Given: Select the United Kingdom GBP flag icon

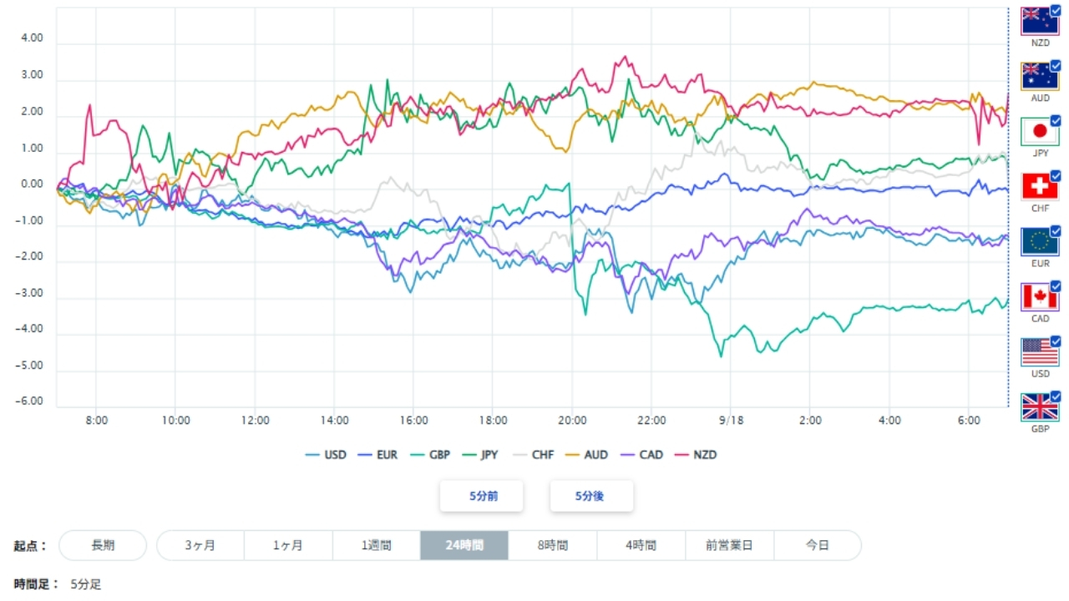Looking at the screenshot, I should point(1040,407).
